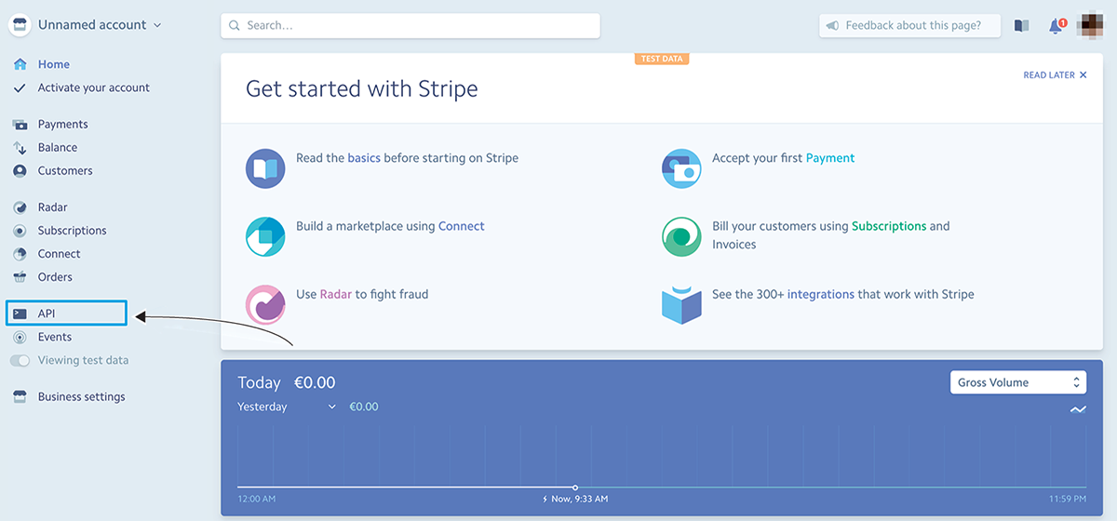This screenshot has width=1117, height=521.
Task: Click the Home icon in sidebar
Action: (20, 64)
